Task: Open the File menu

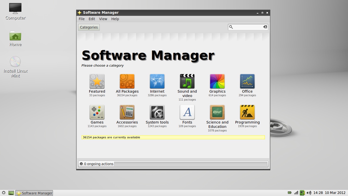Action: pos(82,19)
